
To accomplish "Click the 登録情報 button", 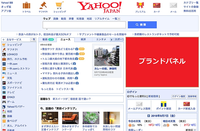I will 192,97.
